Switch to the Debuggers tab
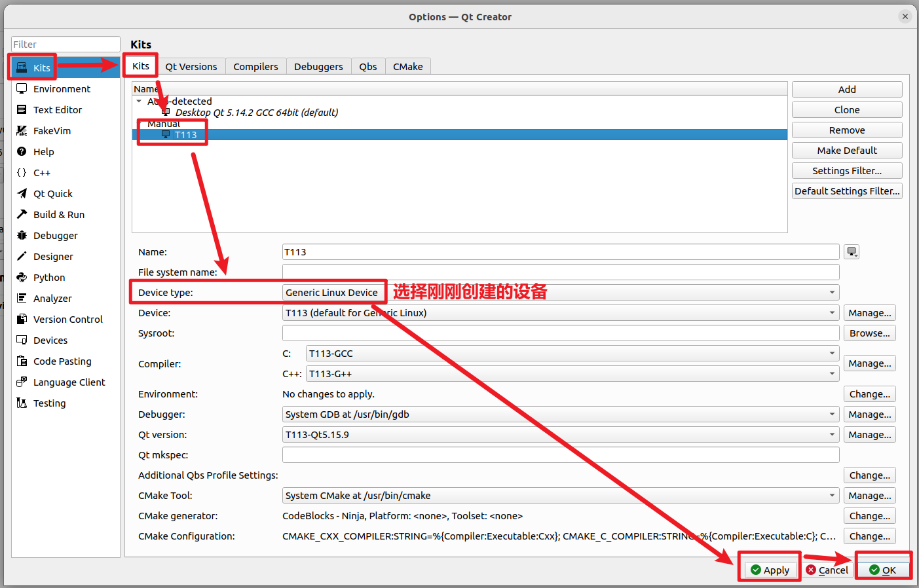Screen dimensions: 919x588 pyautogui.click(x=318, y=66)
